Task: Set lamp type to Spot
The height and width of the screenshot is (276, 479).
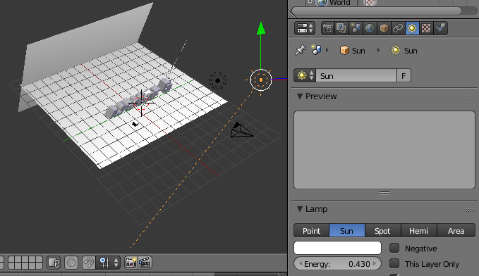Action: (x=382, y=230)
